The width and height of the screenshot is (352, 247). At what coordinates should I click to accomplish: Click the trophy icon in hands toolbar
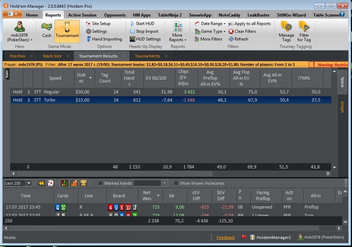[83, 183]
